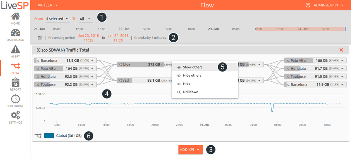Expand the right Palo Alto node dropdown arrow
This screenshot has width=351, height=158.
343,61
